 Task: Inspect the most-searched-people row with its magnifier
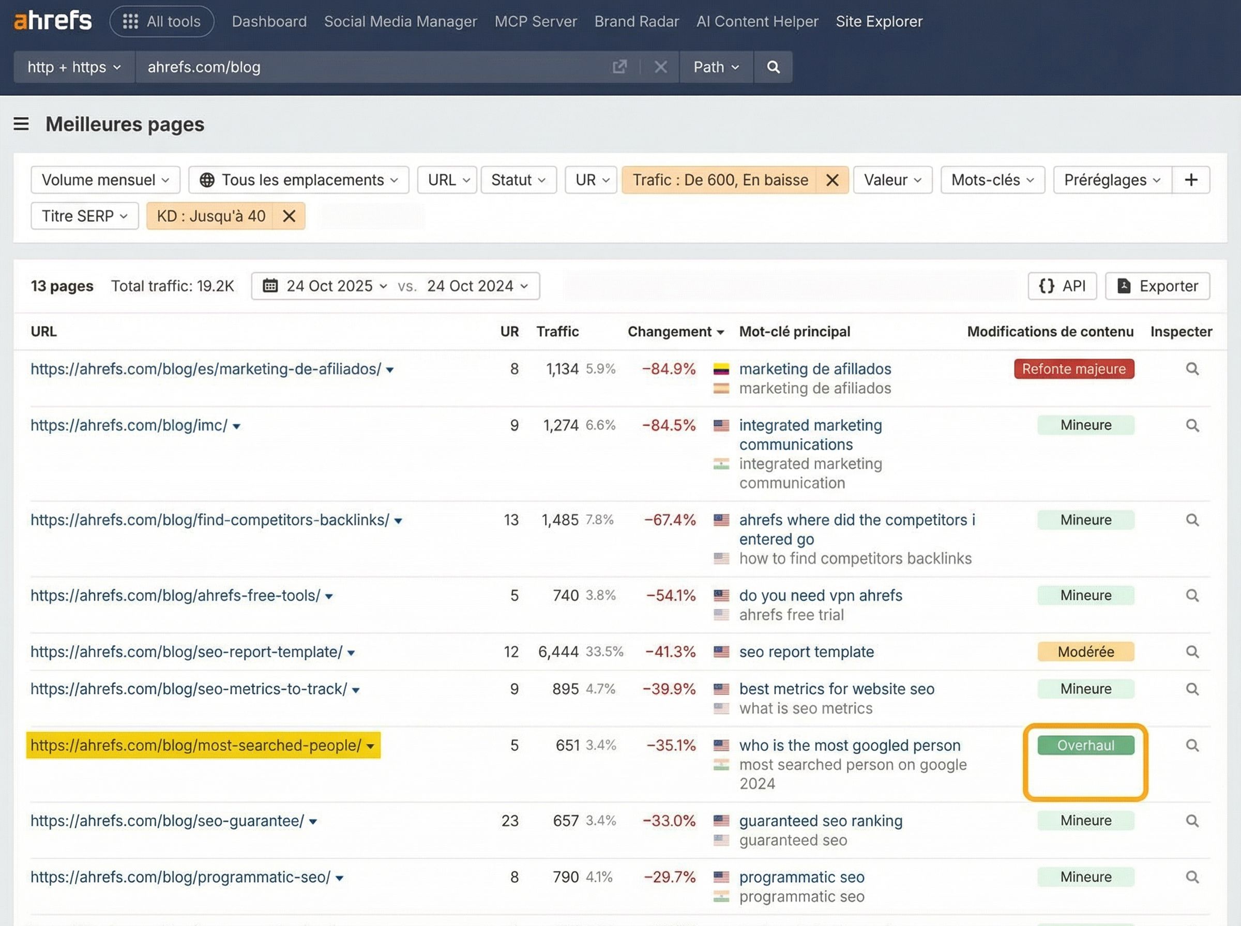[1192, 746]
